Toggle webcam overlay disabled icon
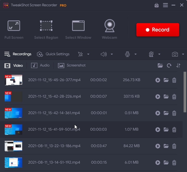This screenshot has width=187, height=172. (151, 54)
